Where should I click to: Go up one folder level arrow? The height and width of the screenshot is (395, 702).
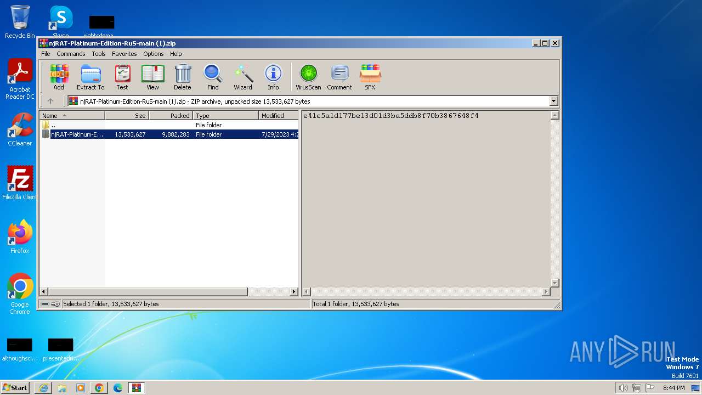(50, 101)
